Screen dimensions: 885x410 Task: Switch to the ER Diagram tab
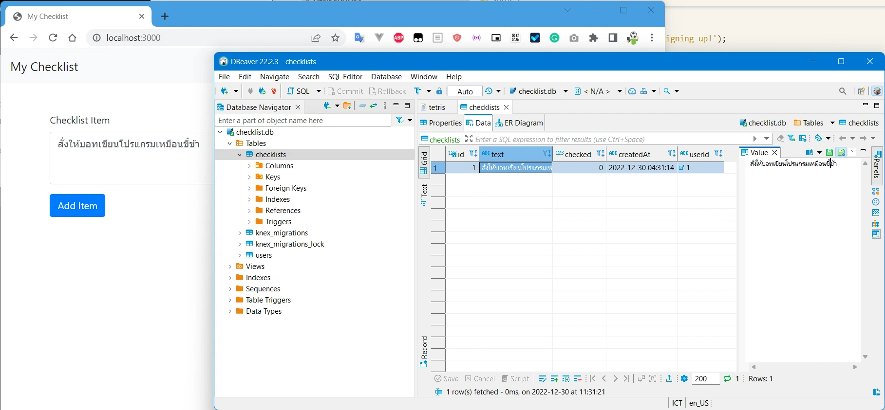coord(519,123)
